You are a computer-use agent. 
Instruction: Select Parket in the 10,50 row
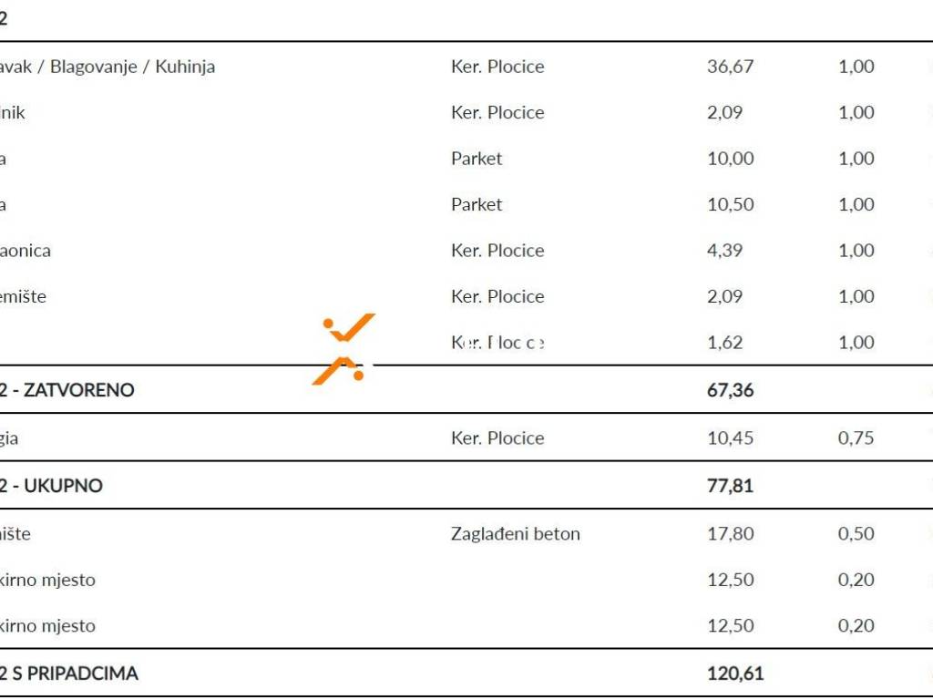pyautogui.click(x=477, y=204)
